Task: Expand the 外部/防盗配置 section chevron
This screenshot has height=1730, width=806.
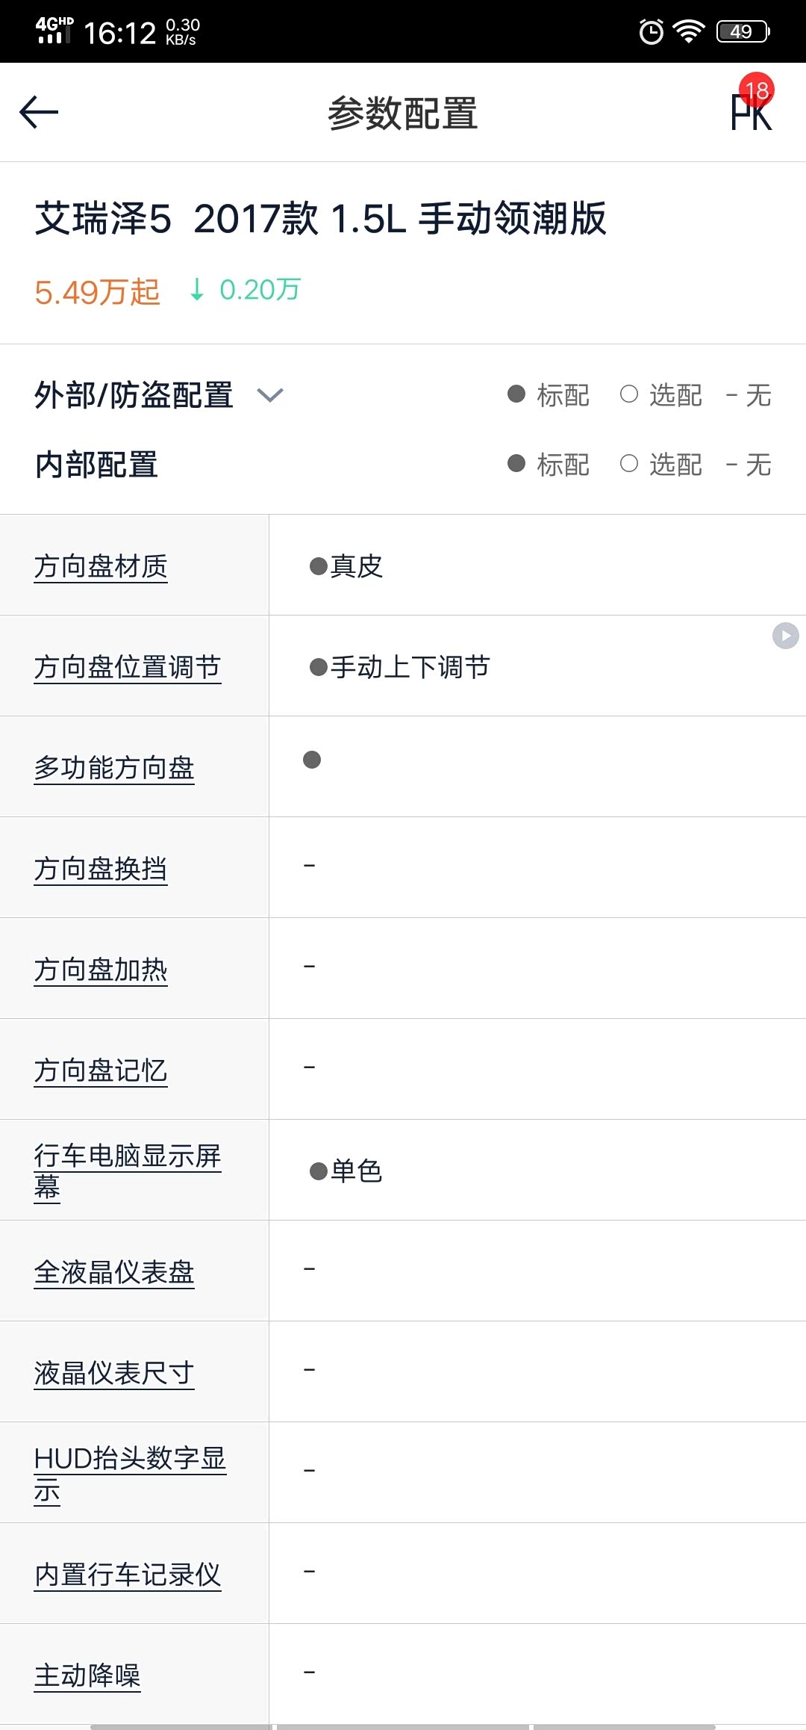Action: (269, 395)
